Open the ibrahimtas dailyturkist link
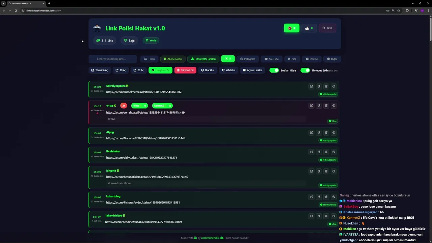 (x=311, y=152)
